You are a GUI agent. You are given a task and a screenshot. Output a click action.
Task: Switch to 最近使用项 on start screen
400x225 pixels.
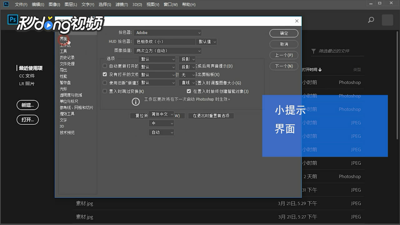click(x=31, y=68)
